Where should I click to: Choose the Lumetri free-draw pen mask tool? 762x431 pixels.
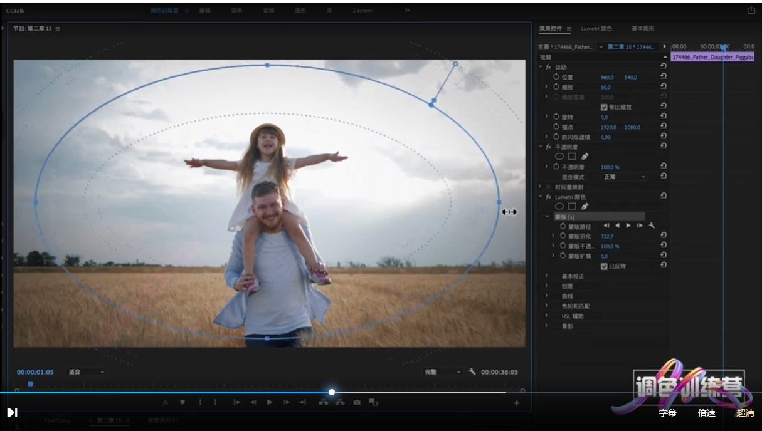[x=585, y=206]
